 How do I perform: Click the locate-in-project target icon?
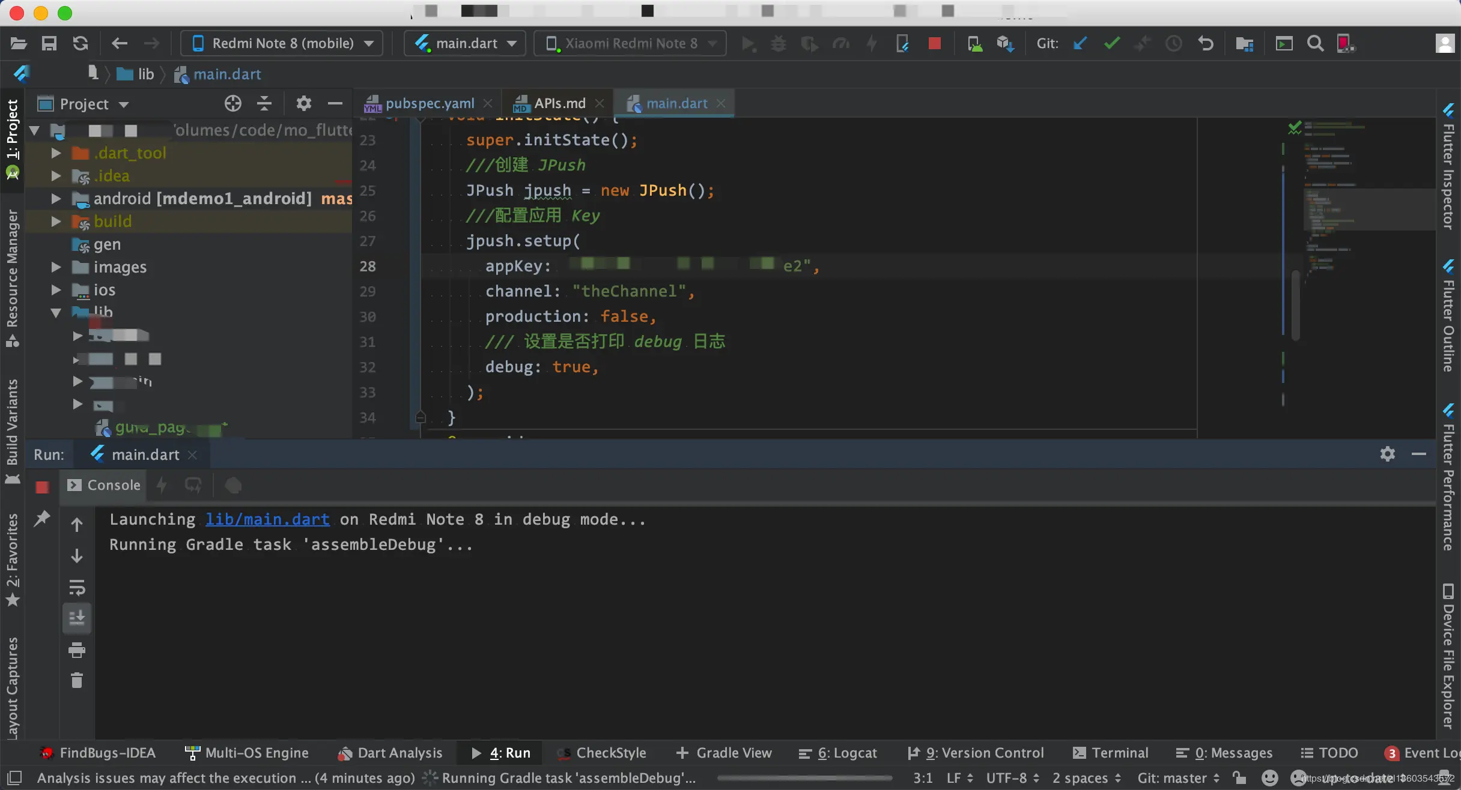pos(232,104)
